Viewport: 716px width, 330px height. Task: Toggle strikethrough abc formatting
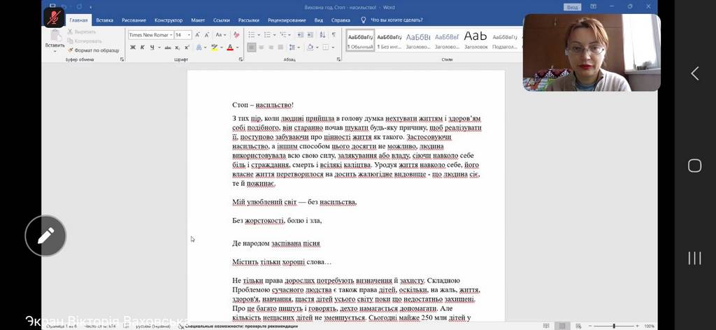pos(168,47)
